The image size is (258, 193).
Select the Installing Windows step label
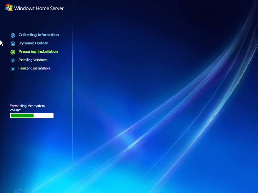[33, 60]
